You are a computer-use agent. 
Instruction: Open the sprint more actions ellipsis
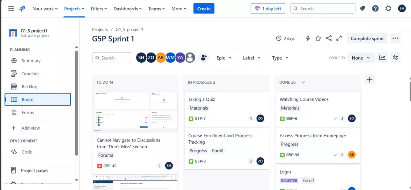[395, 39]
